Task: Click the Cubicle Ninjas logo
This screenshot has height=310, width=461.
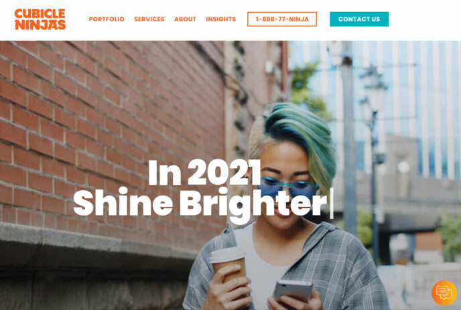Action: point(40,19)
